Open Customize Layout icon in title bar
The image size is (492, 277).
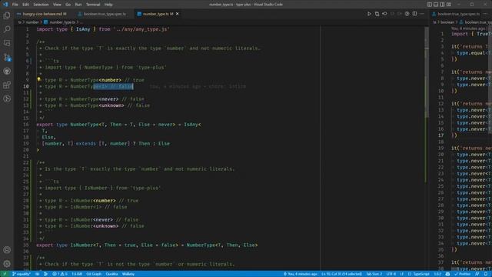tap(449, 5)
